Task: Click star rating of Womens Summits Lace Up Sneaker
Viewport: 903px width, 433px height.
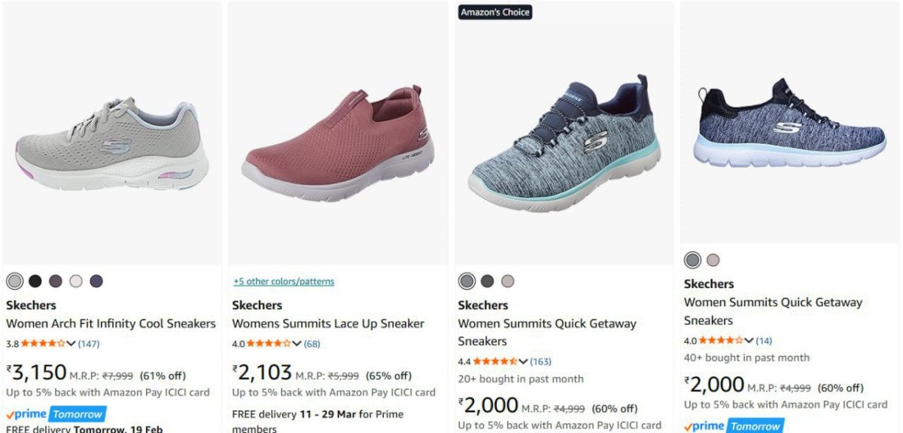Action: pos(269,344)
